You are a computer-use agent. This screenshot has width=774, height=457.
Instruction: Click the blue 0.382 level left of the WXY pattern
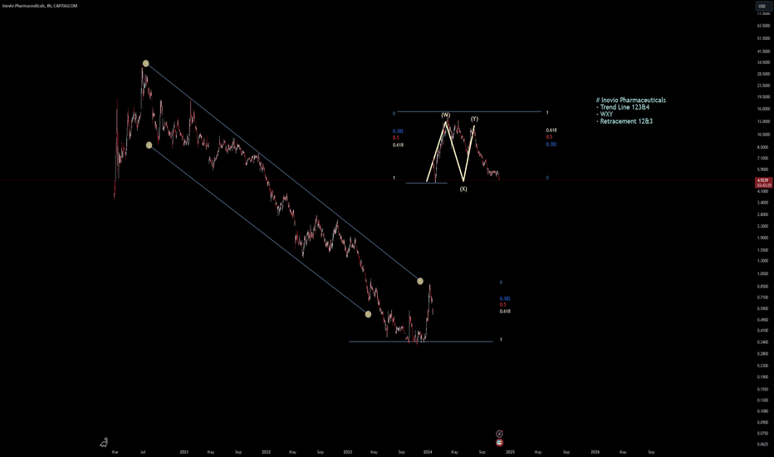pos(398,131)
